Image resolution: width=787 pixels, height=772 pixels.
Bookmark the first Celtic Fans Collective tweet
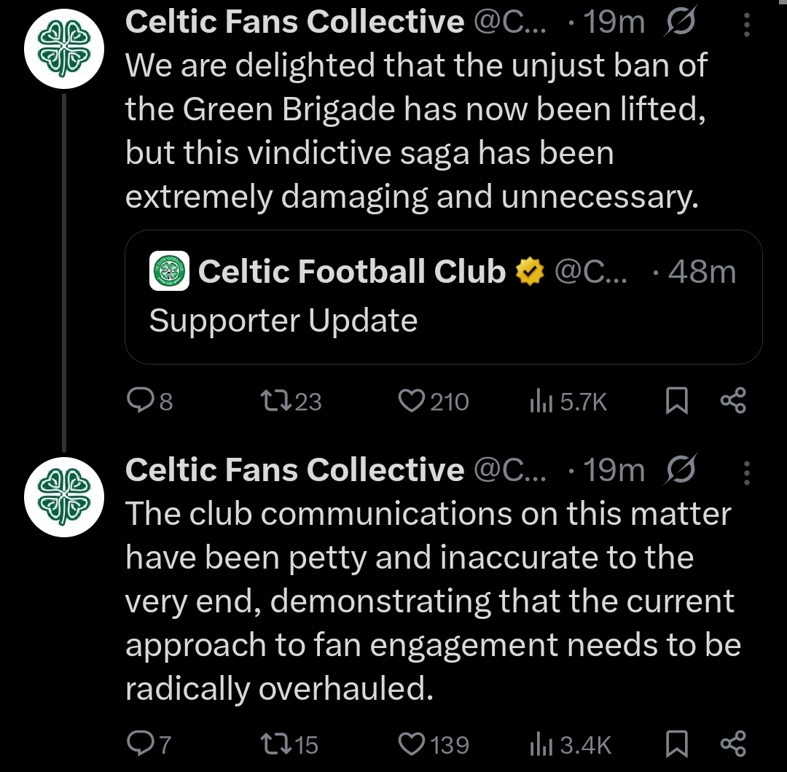pos(677,401)
